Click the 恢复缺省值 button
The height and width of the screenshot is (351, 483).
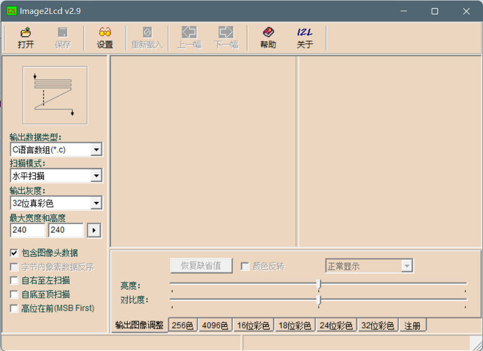201,265
